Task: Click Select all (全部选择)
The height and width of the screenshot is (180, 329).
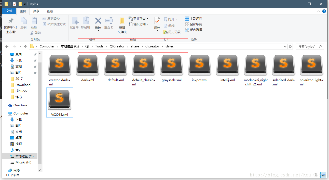Action: click(x=194, y=19)
